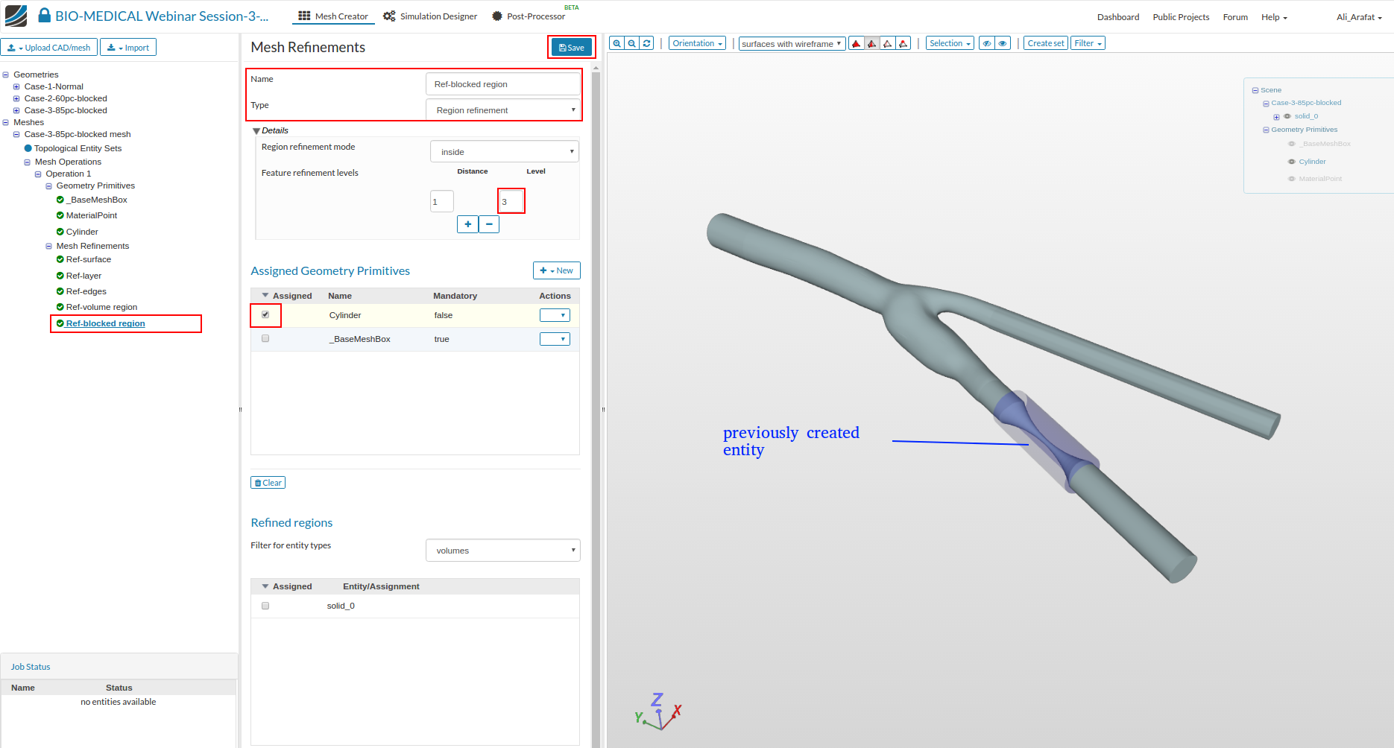Check the solid_0 entity checkbox

[265, 606]
